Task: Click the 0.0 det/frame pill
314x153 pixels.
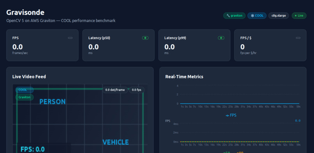Action: [x=115, y=90]
